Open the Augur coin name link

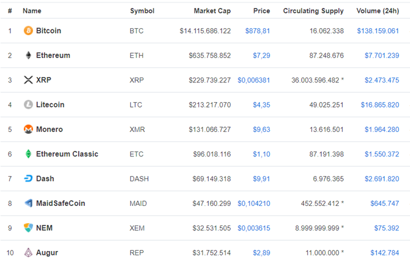coord(47,253)
